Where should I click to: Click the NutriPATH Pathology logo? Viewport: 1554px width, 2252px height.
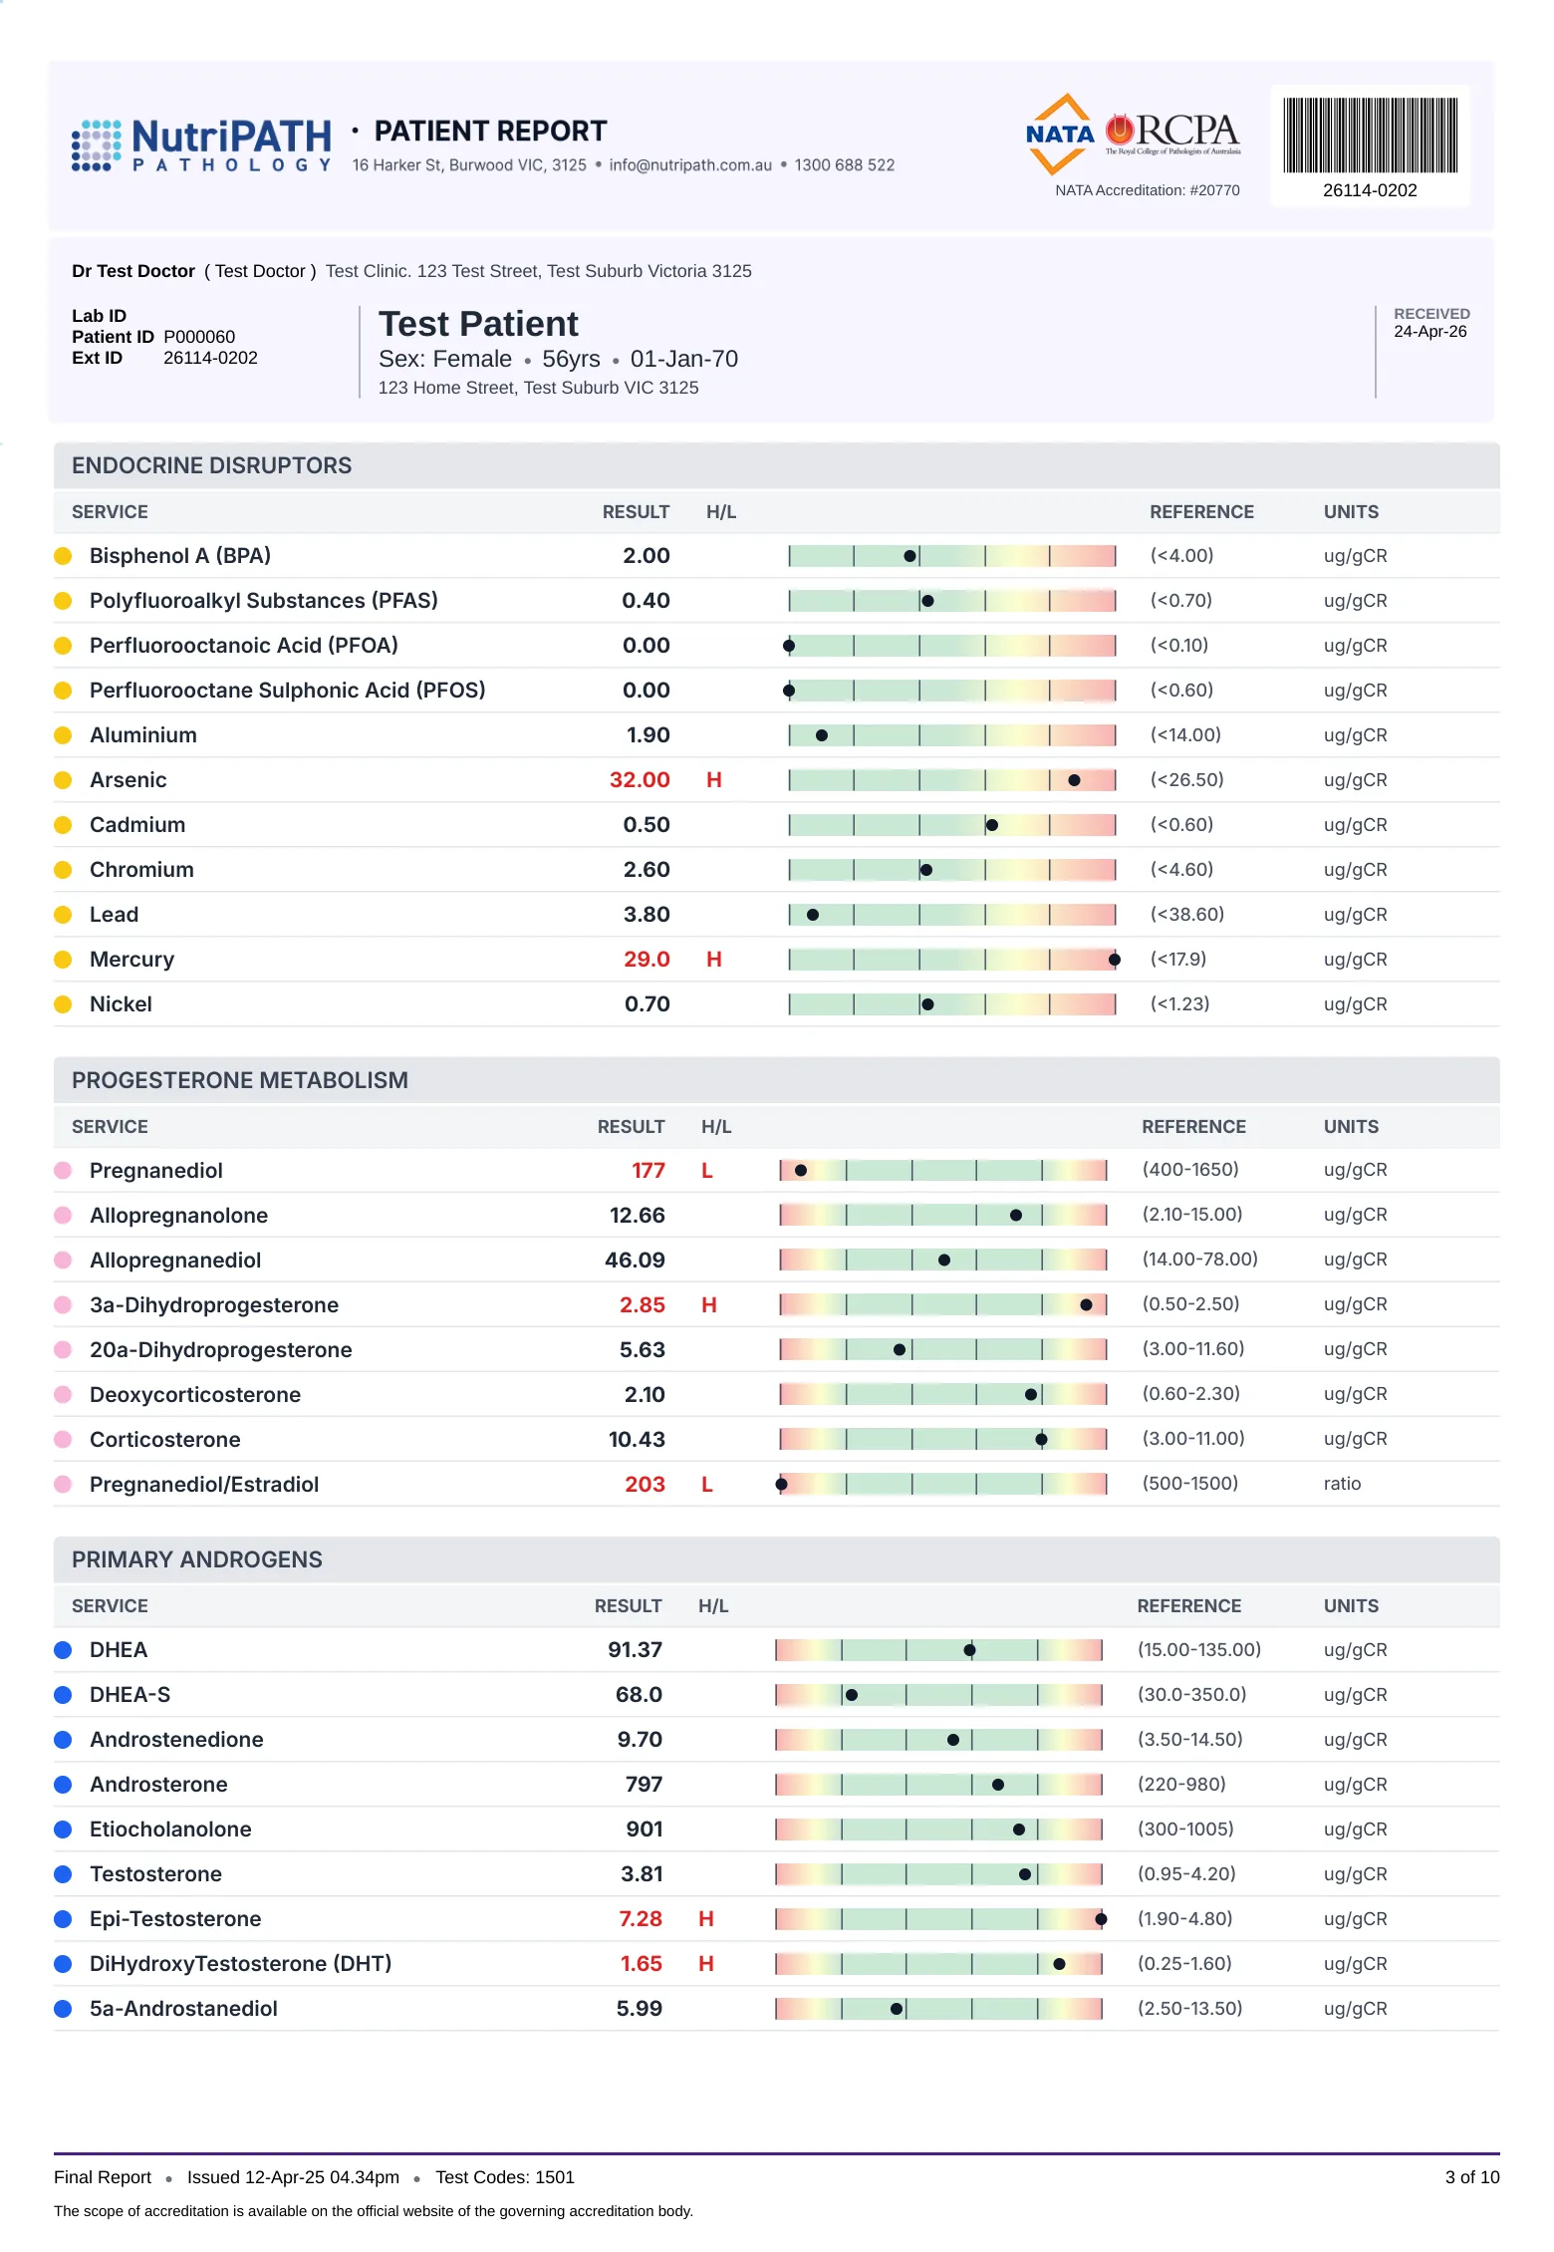pyautogui.click(x=201, y=145)
